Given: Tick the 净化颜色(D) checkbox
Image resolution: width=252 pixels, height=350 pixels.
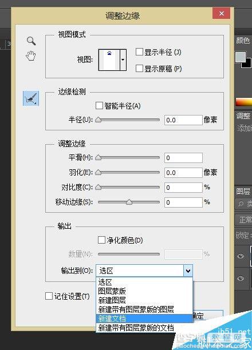Looking at the screenshot, I should [101, 240].
